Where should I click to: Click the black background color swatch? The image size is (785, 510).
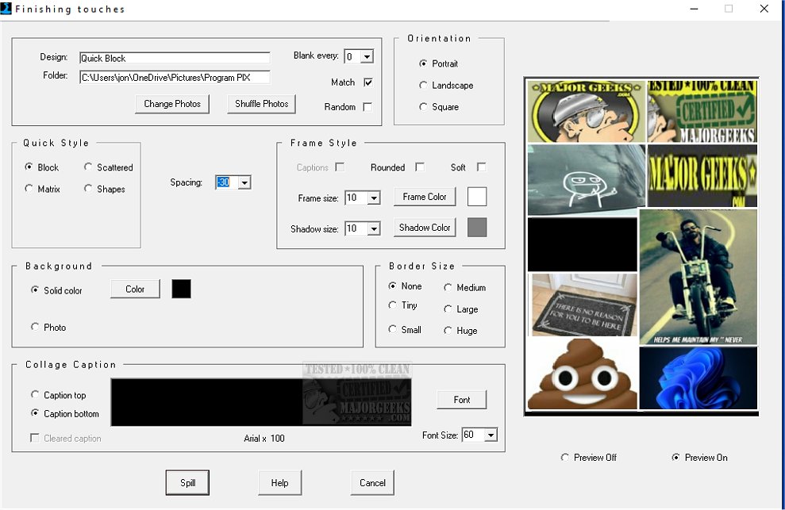tap(181, 289)
